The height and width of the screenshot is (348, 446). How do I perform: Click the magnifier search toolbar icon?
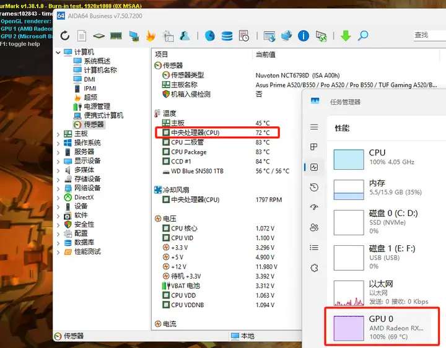click(363, 36)
